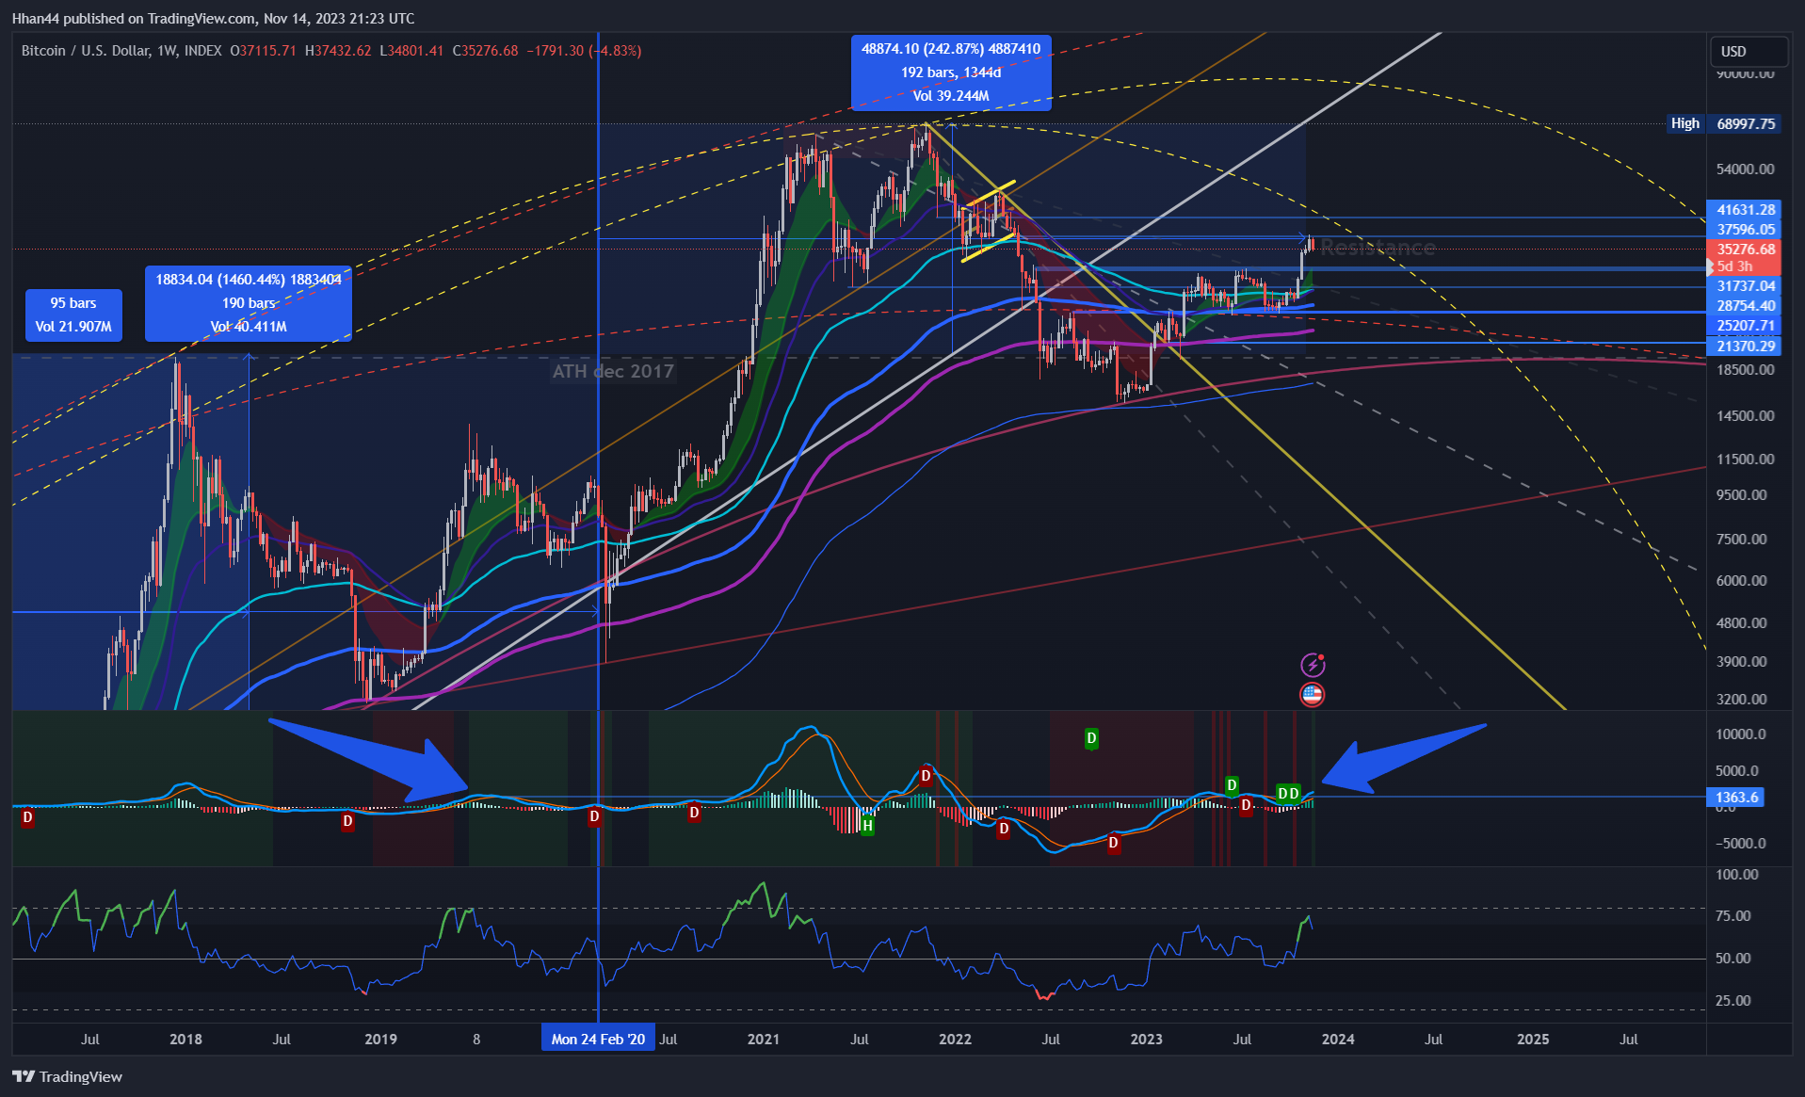This screenshot has height=1097, width=1805.
Task: Click the change value -1791.30 (-4.83%)
Action: (x=584, y=51)
